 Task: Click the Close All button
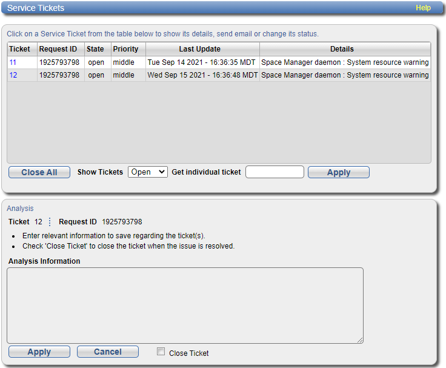[39, 172]
